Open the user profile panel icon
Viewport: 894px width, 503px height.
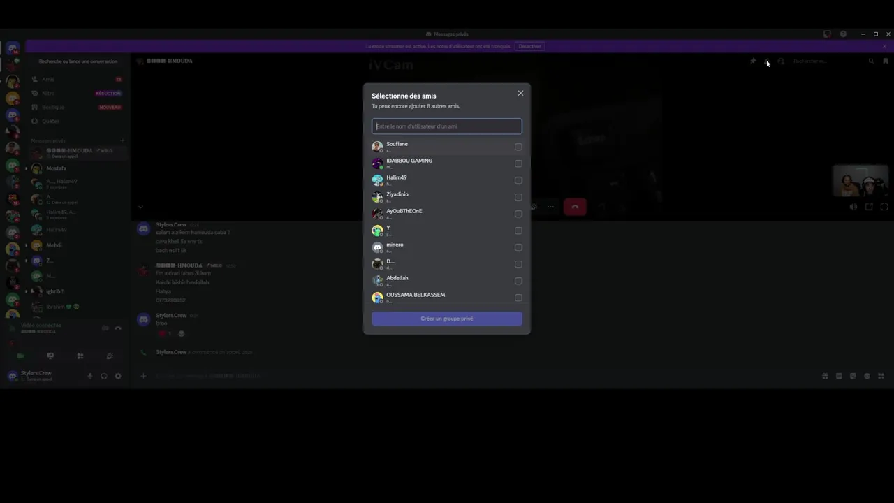click(x=781, y=61)
